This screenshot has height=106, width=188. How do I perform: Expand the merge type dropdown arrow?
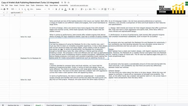78,9
